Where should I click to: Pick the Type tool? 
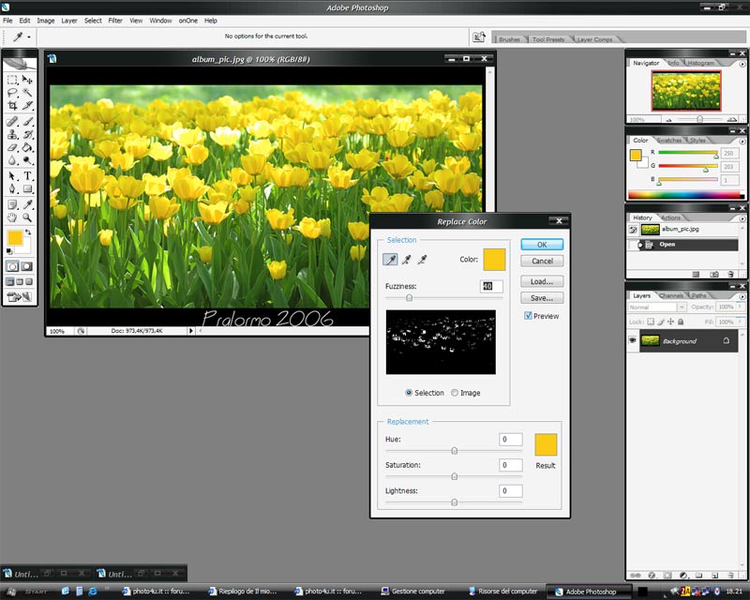[28, 175]
